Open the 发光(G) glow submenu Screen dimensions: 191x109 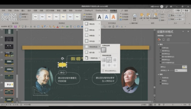(x=92, y=41)
